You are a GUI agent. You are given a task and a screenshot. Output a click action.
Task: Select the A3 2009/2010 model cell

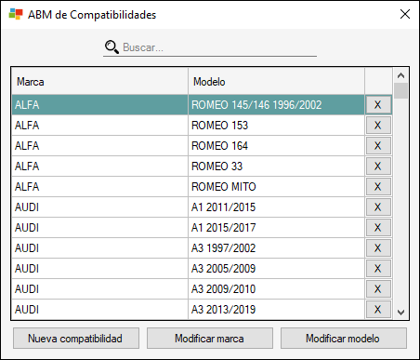(276, 289)
